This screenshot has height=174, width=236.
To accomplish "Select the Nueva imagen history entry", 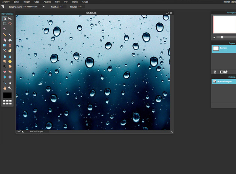I will pyautogui.click(x=224, y=81).
